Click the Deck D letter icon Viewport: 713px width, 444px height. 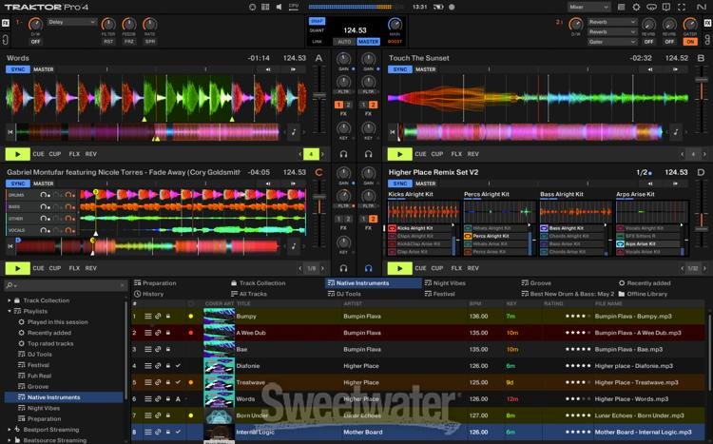pos(701,172)
